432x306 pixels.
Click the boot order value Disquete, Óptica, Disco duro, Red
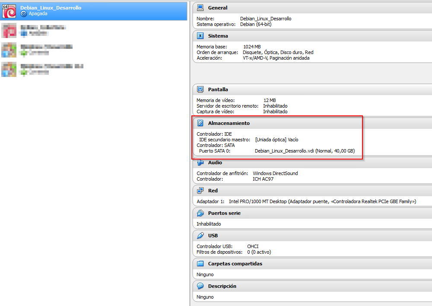[x=278, y=52]
